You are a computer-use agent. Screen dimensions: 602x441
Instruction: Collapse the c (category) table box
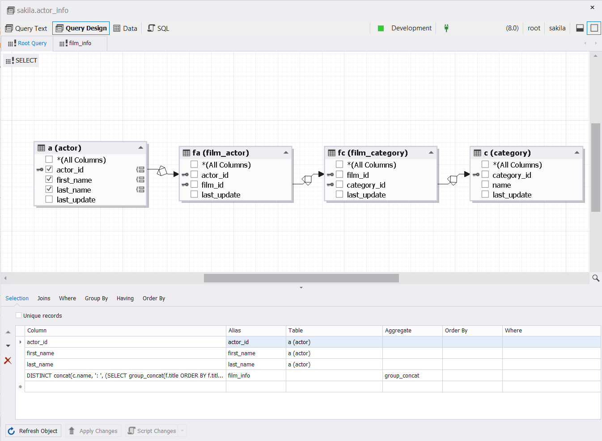coord(577,153)
